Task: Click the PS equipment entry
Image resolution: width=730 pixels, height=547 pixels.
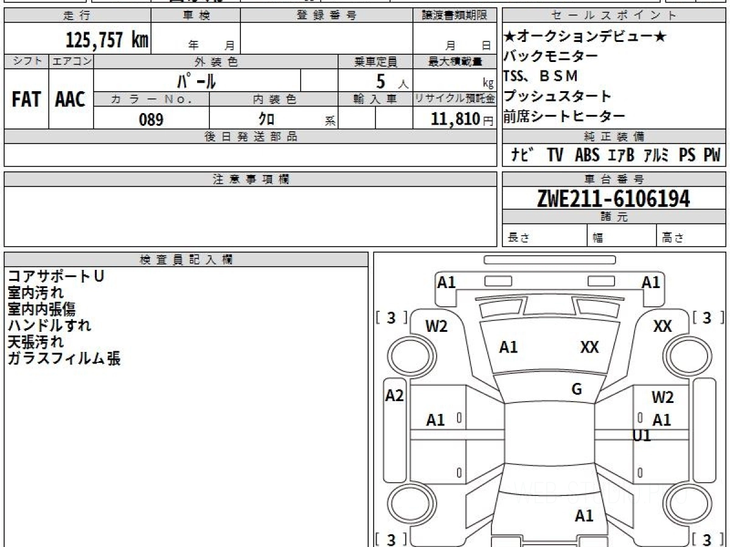Action: point(687,156)
